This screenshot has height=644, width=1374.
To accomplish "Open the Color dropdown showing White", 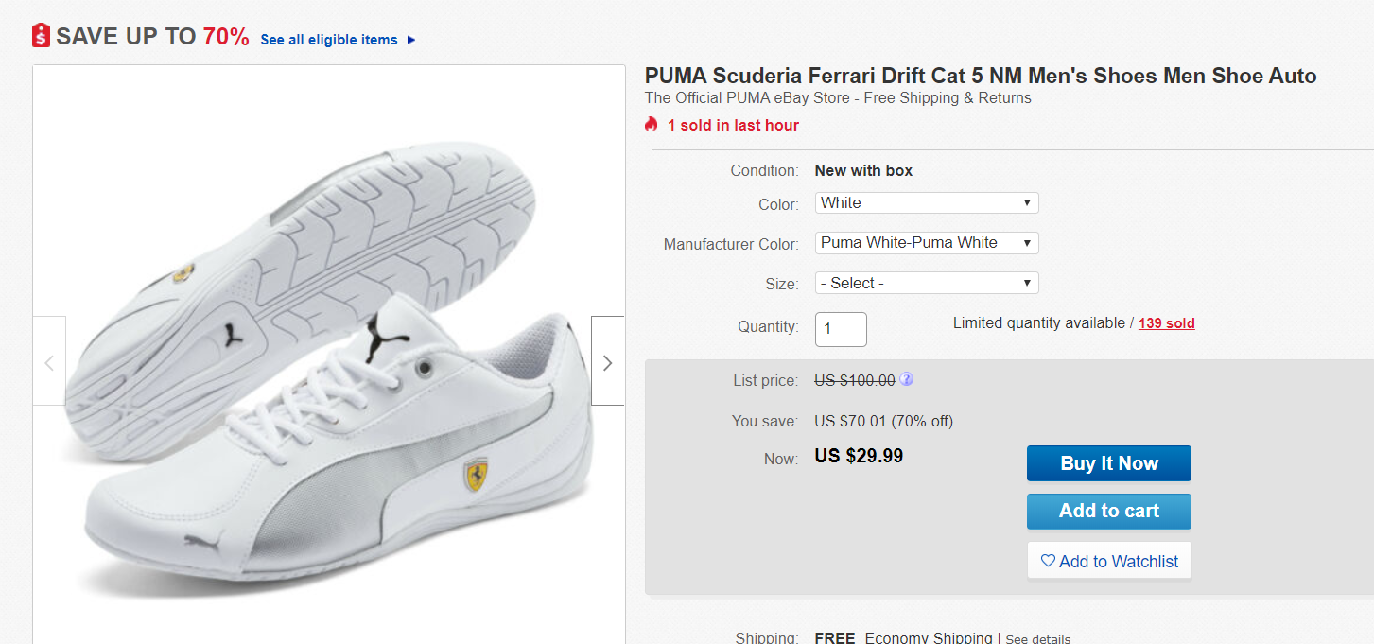I will pyautogui.click(x=927, y=202).
